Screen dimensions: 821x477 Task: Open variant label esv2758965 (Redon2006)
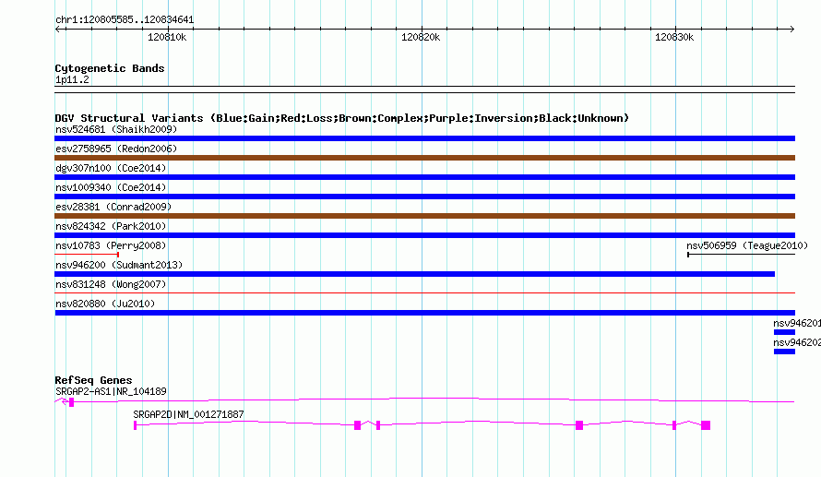click(116, 149)
